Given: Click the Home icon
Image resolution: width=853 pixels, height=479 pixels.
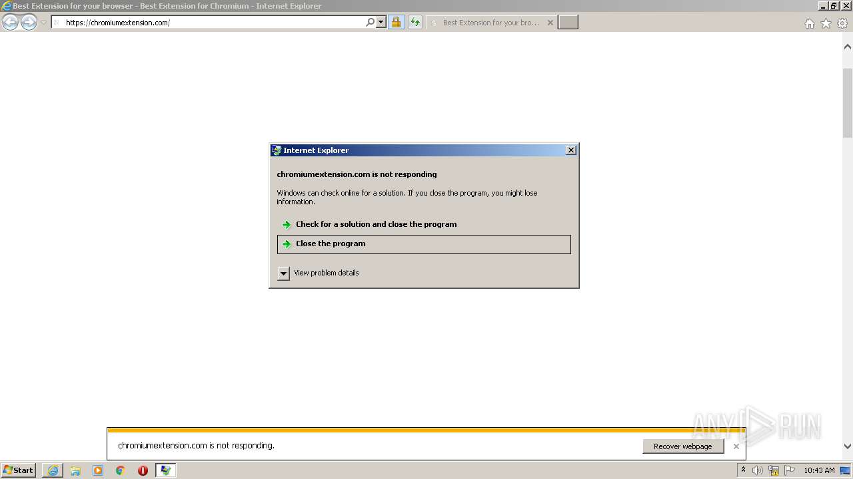Looking at the screenshot, I should (809, 23).
